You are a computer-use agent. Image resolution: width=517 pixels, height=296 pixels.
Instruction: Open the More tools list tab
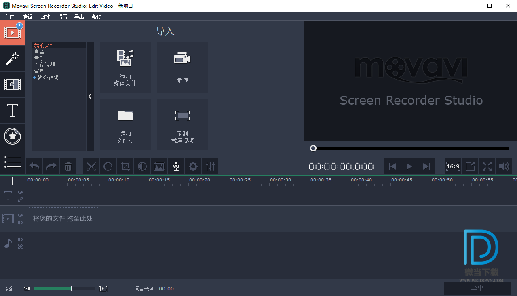(x=13, y=162)
